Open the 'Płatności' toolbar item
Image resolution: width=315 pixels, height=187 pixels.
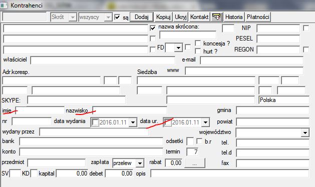point(258,17)
